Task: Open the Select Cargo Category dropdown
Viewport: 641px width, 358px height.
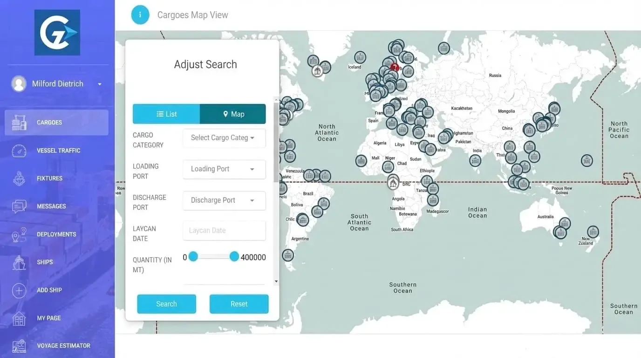Action: coord(224,138)
